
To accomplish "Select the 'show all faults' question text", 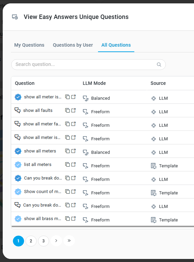I will [x=38, y=111].
